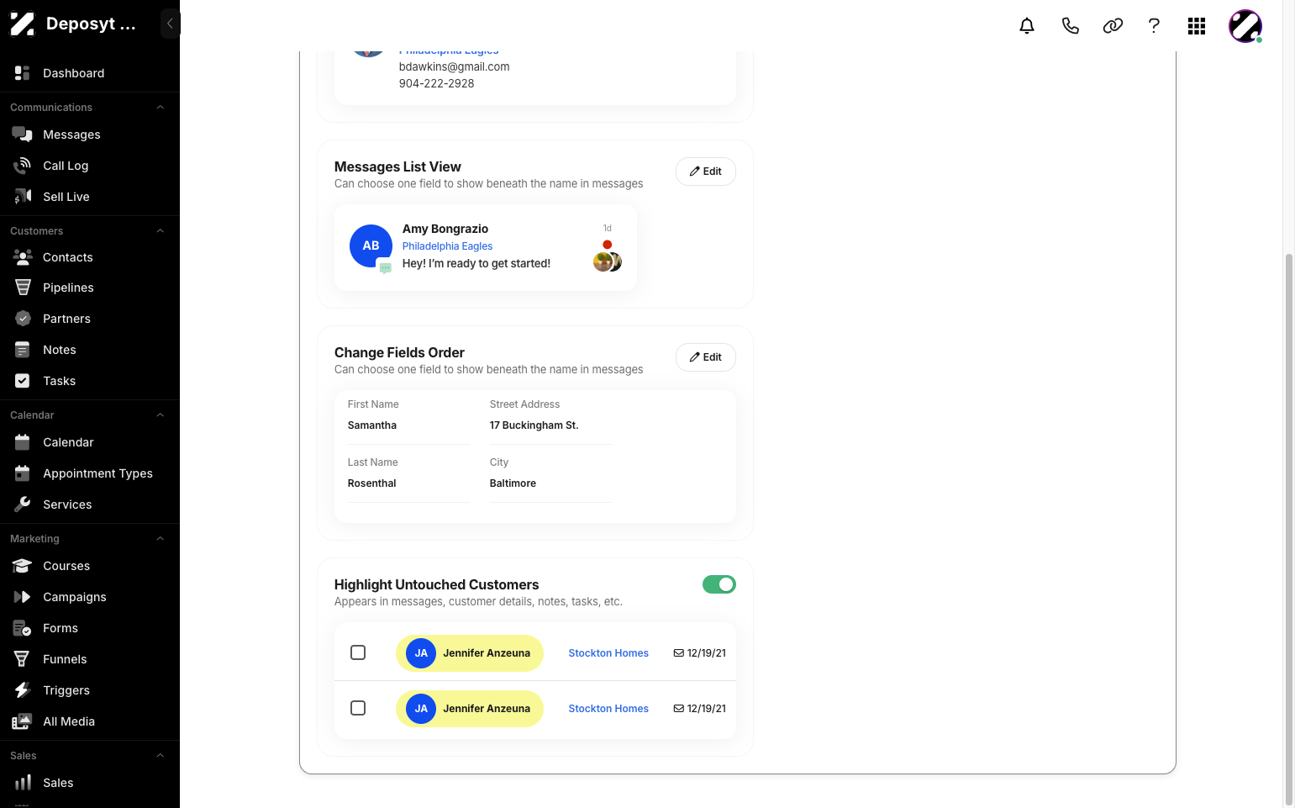Click the Funnels filter icon
Image resolution: width=1295 pixels, height=808 pixels.
(x=23, y=659)
